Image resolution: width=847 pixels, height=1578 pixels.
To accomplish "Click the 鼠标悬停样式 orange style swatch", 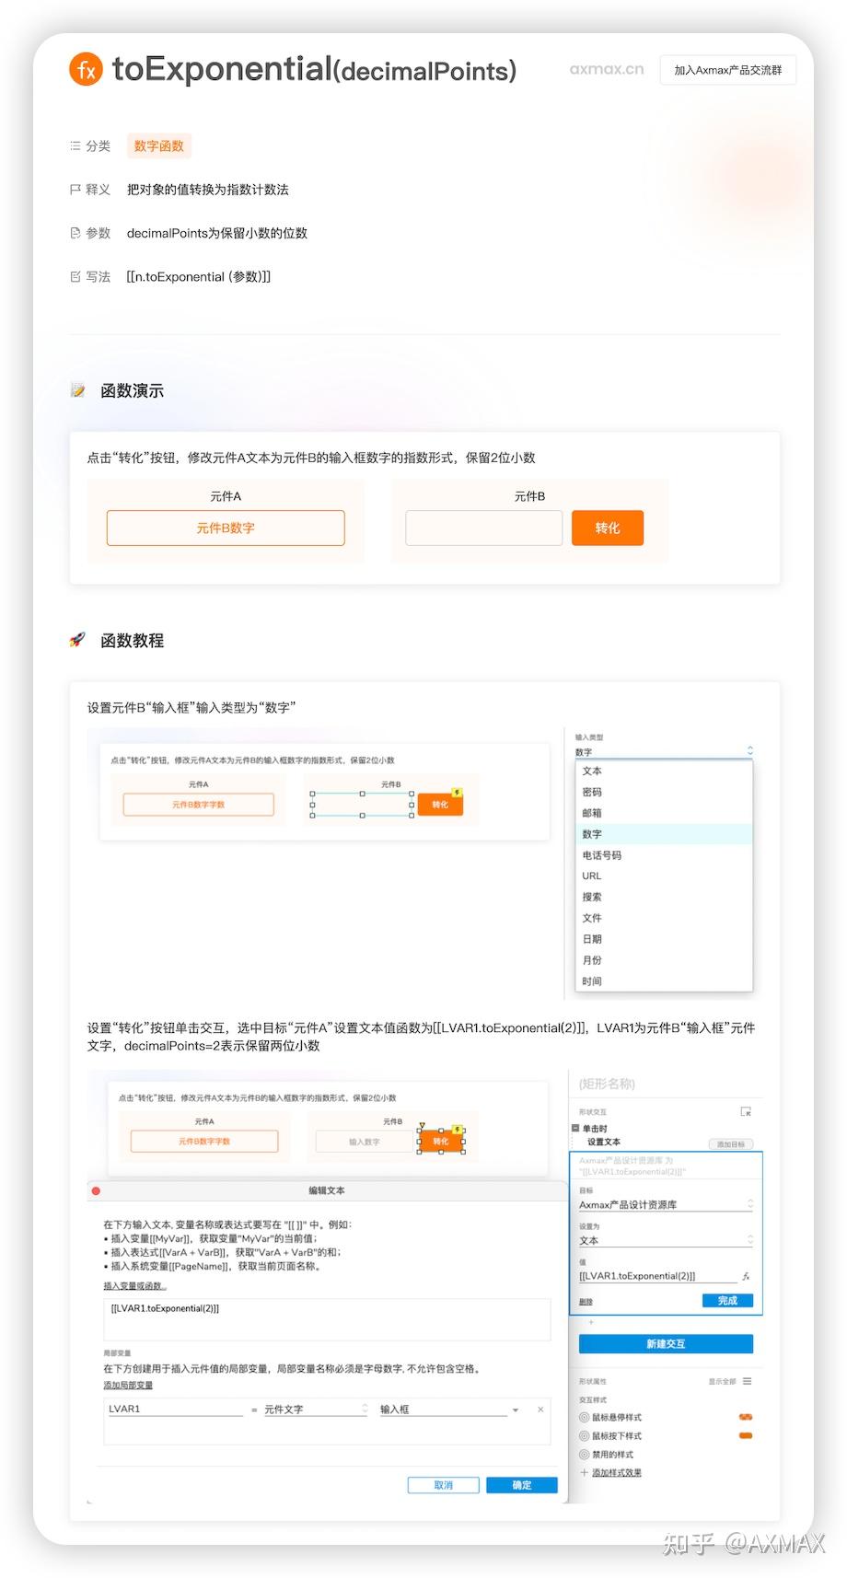I will (x=746, y=1417).
